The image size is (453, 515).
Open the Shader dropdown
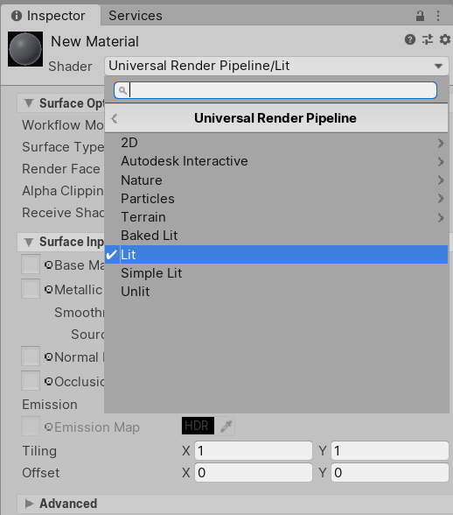click(276, 66)
